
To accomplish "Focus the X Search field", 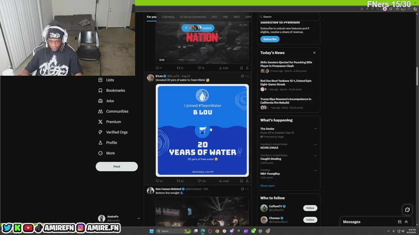I will point(289,17).
